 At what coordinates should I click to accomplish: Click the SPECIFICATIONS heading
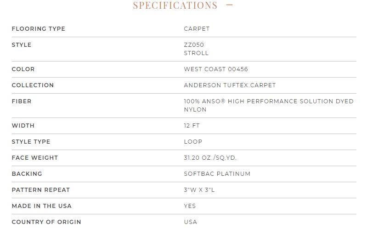175,6
